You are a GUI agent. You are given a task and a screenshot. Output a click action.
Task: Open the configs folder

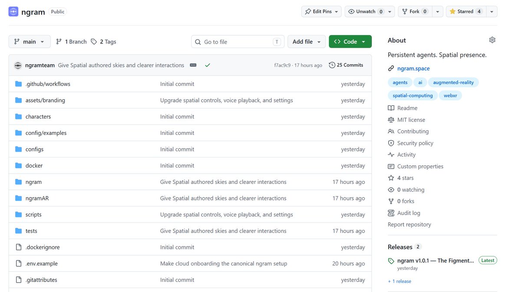(34, 149)
